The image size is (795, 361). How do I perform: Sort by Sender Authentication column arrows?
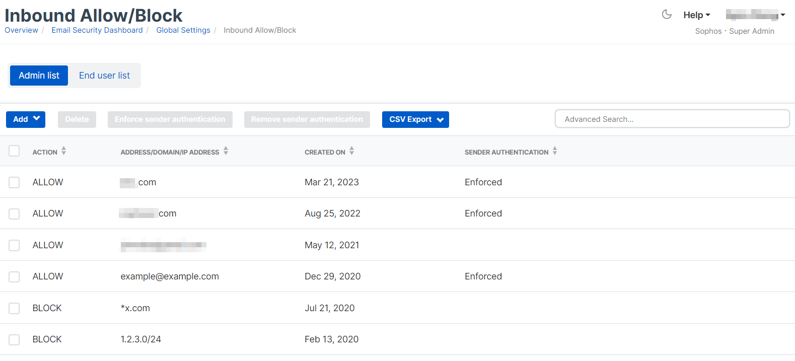click(554, 151)
